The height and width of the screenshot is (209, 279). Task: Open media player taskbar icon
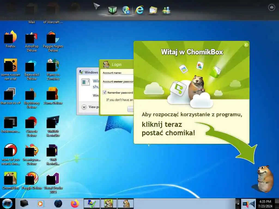(40, 204)
